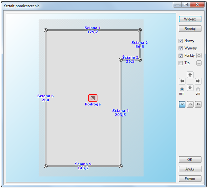This screenshot has width=208, height=189.
Task: Select the mm unit radio button
Action: coord(182,89)
